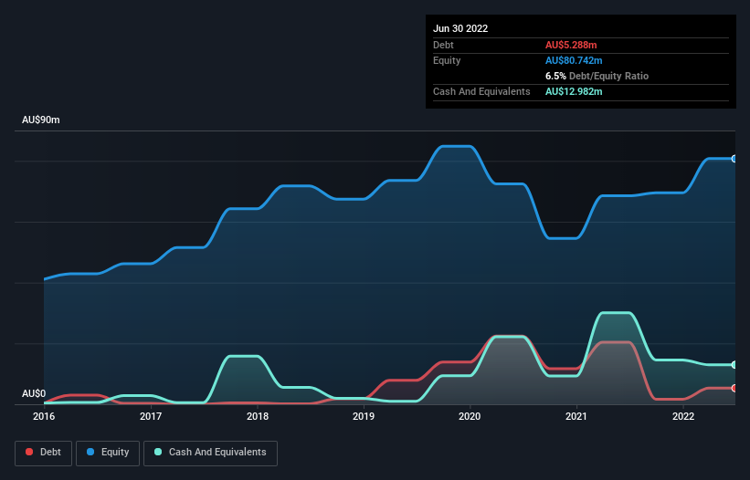
Task: Toggle the Cash And Equivalents legend button
Action: 210,453
